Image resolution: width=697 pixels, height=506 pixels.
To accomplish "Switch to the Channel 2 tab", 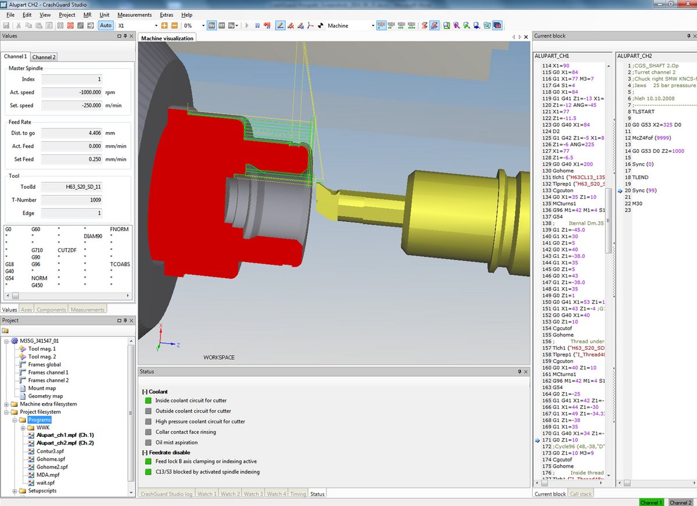I will 44,57.
